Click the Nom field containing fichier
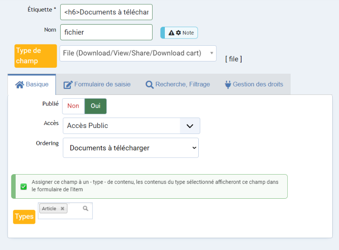Screen dimensions: 339x250 coord(106,32)
